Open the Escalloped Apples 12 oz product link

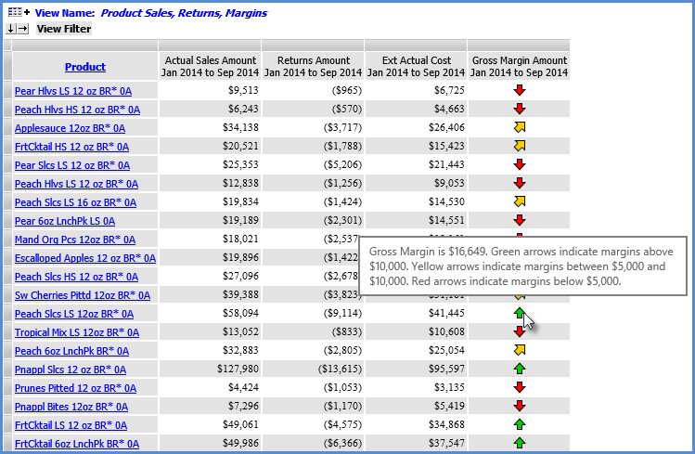click(85, 258)
